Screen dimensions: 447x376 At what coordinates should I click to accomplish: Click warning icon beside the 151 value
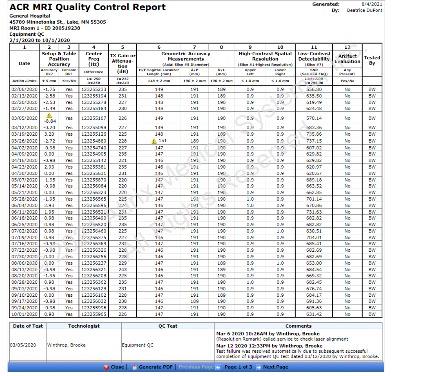[x=154, y=141]
